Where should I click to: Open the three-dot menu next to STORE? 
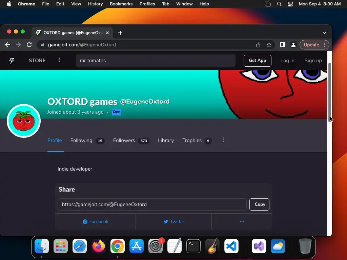pos(59,60)
